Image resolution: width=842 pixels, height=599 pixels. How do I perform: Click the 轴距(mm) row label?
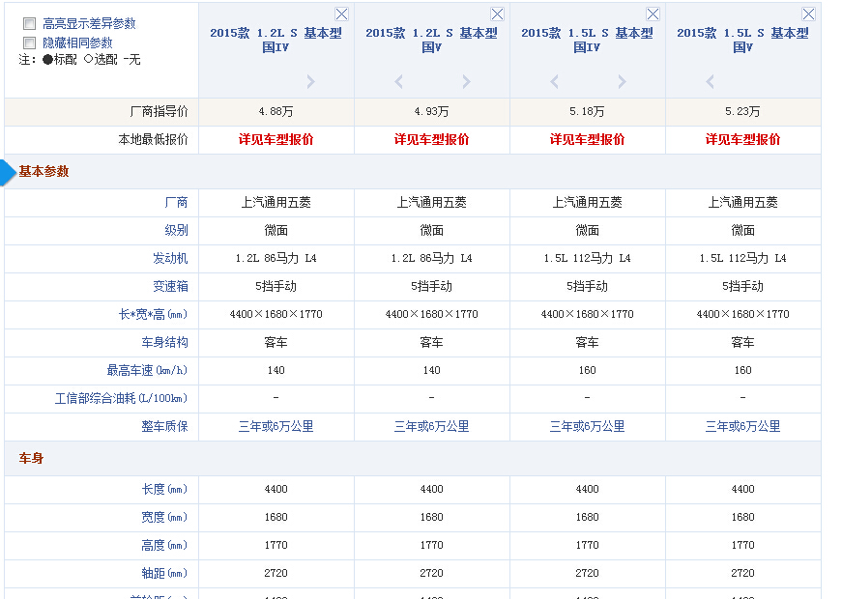click(x=164, y=573)
